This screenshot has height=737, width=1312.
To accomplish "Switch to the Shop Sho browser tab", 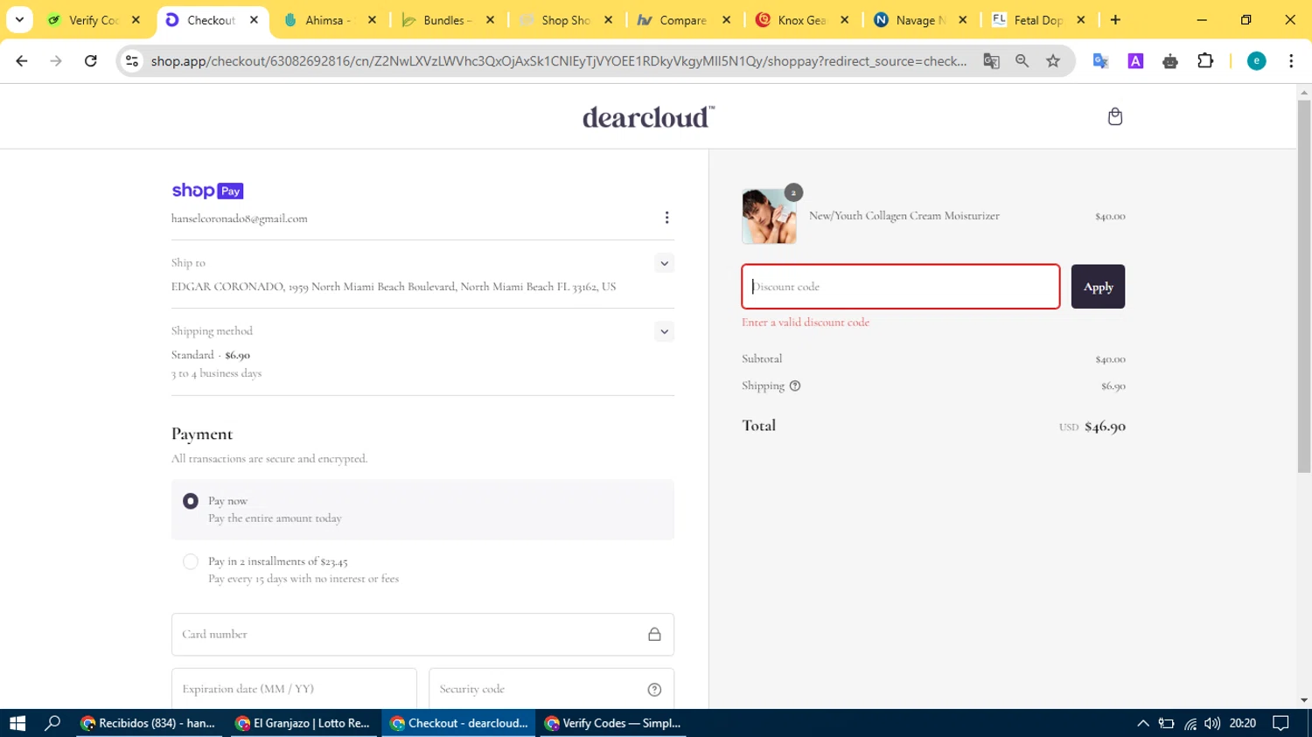I will point(565,20).
